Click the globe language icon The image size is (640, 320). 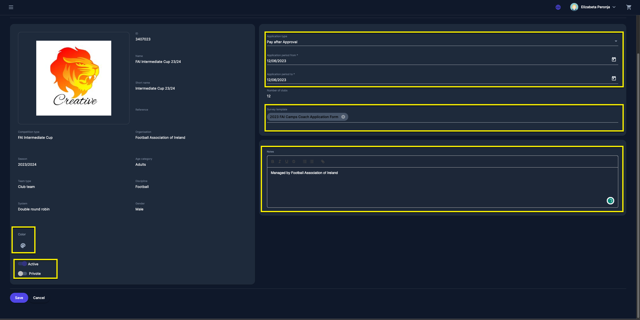click(558, 7)
